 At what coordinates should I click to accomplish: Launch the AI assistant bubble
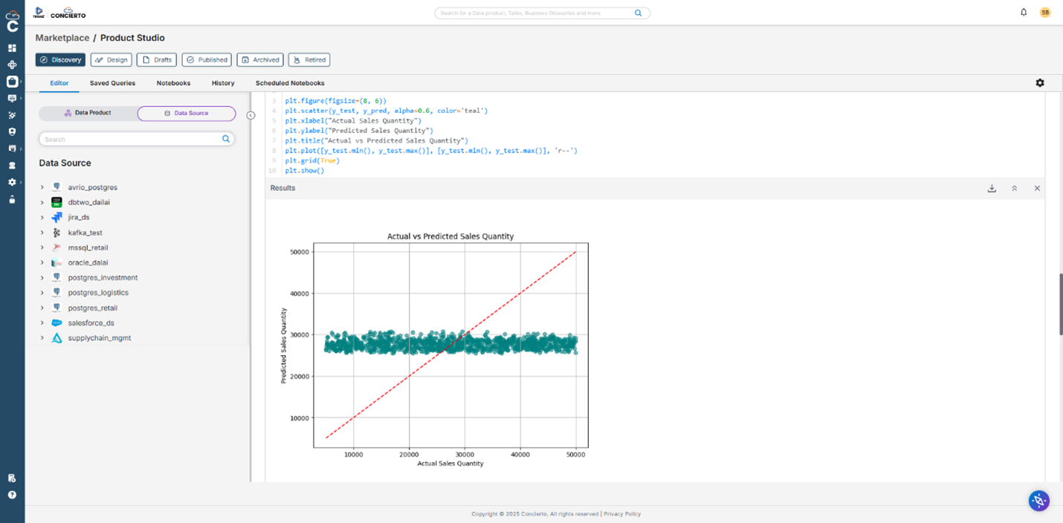[1038, 500]
